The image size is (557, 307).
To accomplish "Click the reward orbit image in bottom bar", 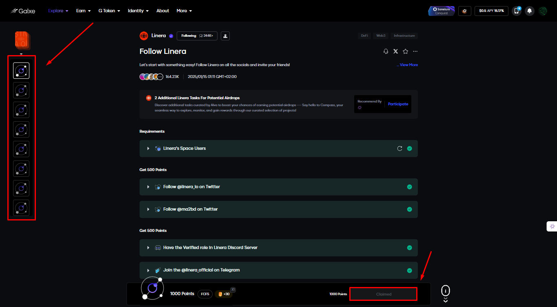I will click(x=152, y=289).
